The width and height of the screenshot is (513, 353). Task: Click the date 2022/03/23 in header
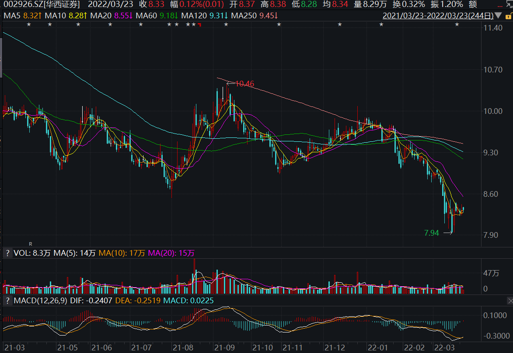point(111,4)
